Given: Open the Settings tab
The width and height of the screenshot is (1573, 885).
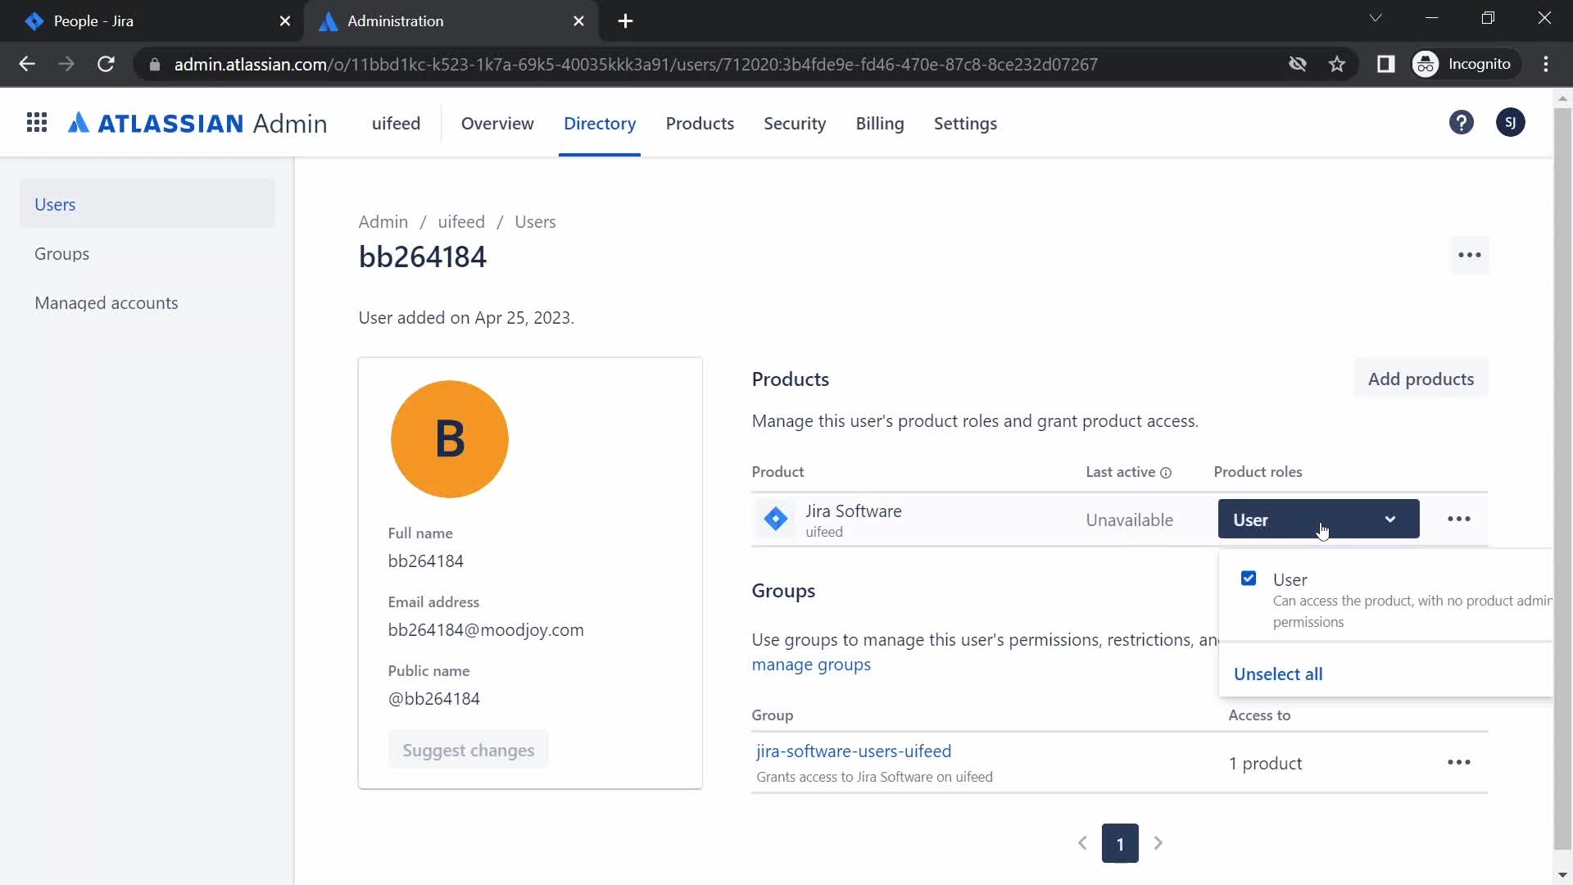Looking at the screenshot, I should coord(965,123).
